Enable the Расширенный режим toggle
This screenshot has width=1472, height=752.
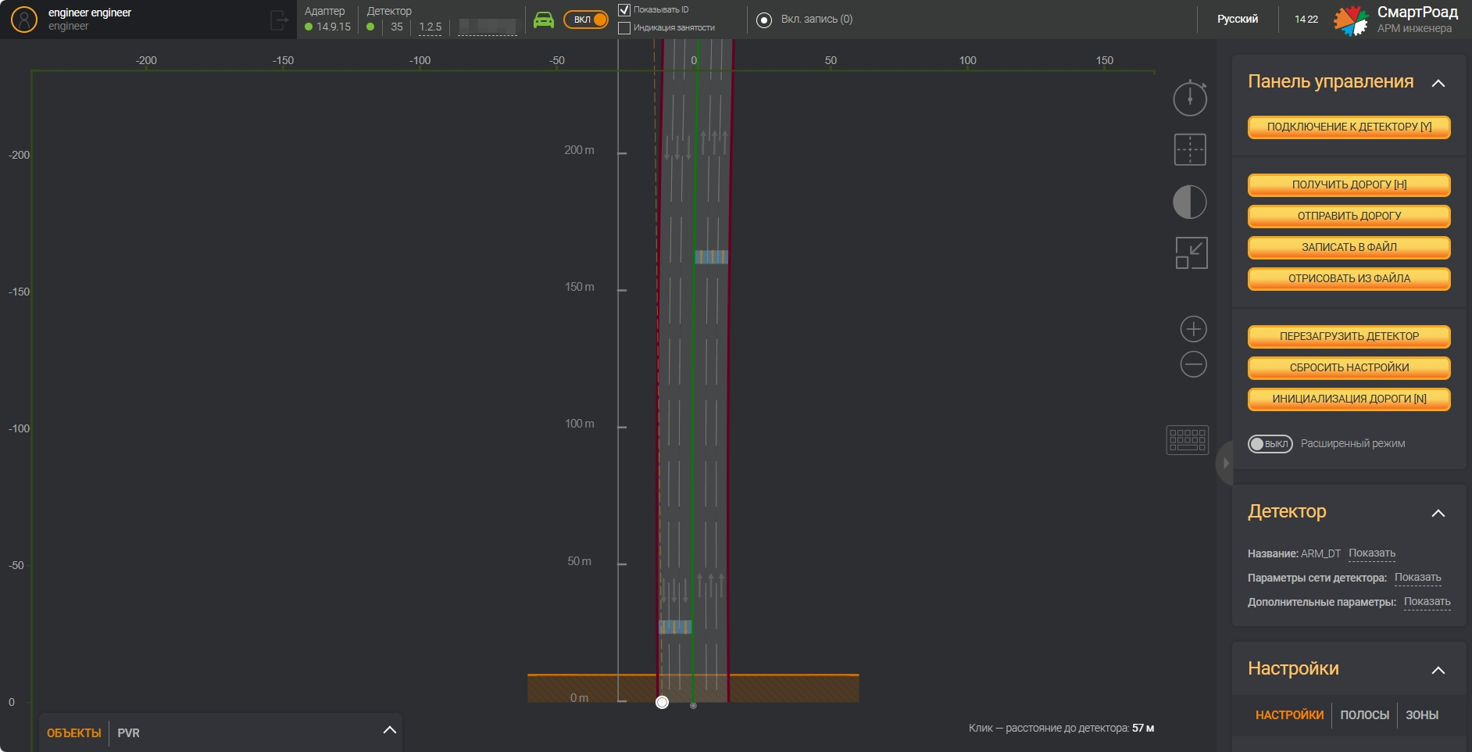(x=1270, y=444)
